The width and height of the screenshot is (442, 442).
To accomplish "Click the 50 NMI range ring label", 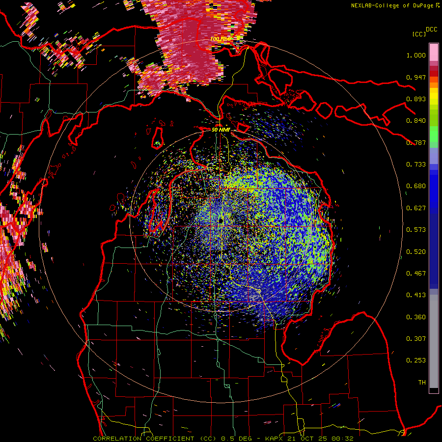I will click(x=221, y=130).
